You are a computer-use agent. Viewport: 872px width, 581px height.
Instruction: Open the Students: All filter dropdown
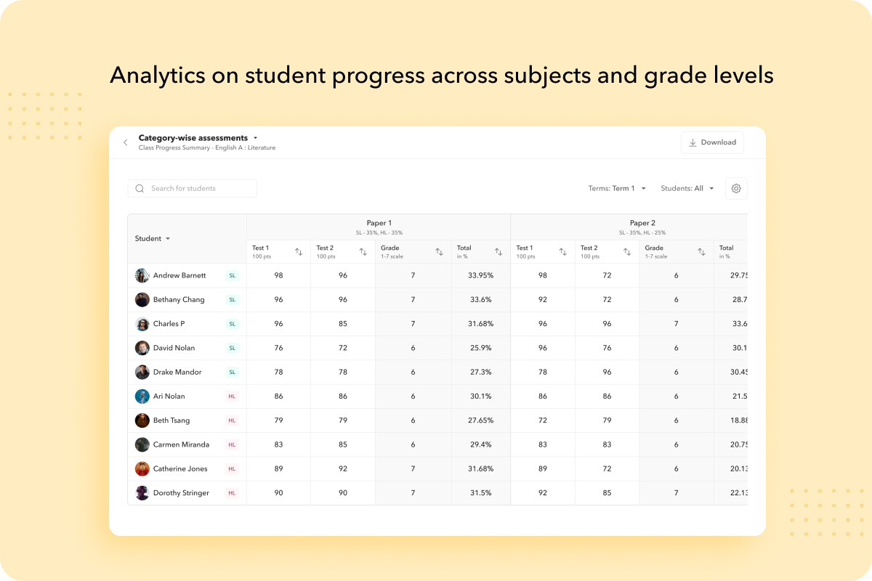click(687, 188)
